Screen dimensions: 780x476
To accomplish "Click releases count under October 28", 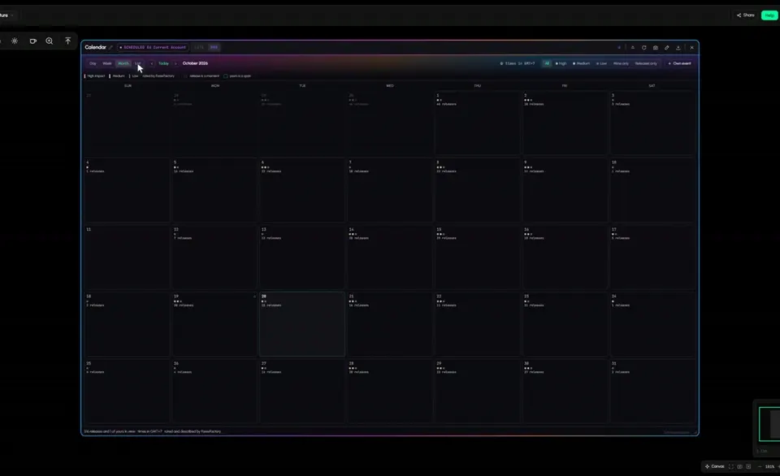I will (358, 372).
